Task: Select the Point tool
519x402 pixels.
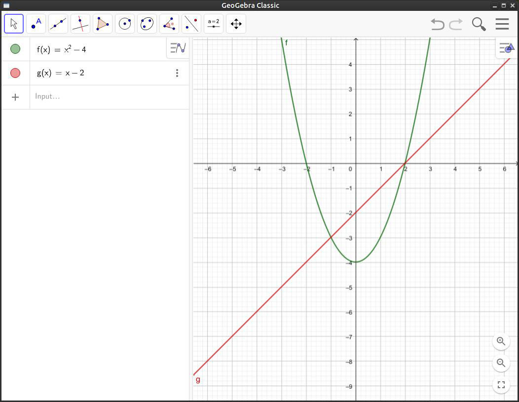Action: coord(36,24)
